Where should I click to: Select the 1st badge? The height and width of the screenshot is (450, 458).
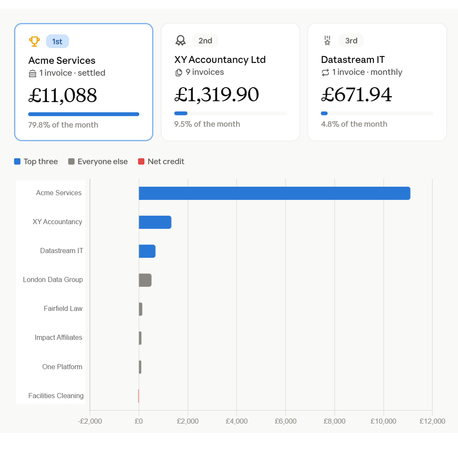point(57,41)
